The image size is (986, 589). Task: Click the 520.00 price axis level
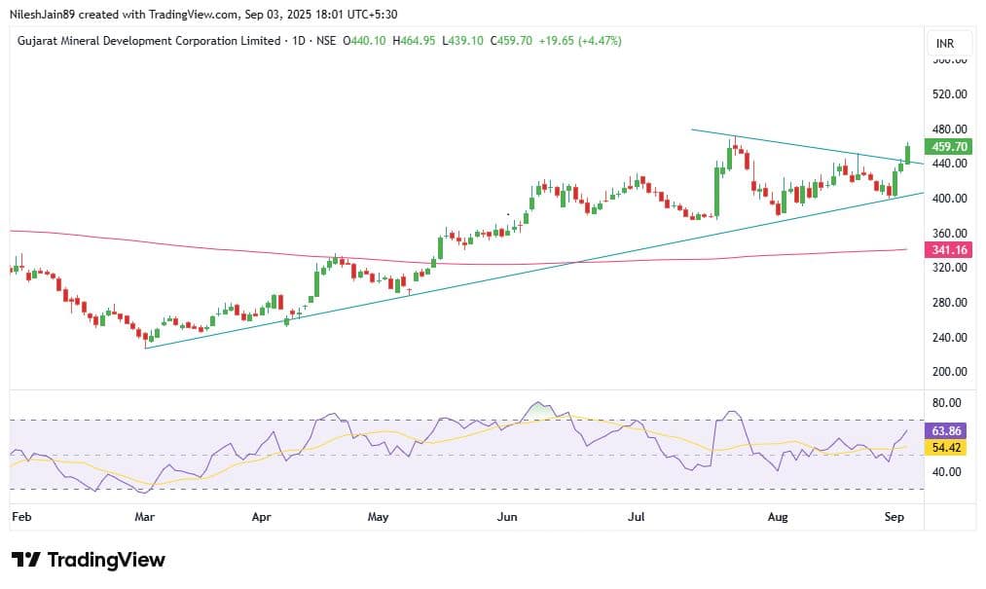tap(950, 94)
